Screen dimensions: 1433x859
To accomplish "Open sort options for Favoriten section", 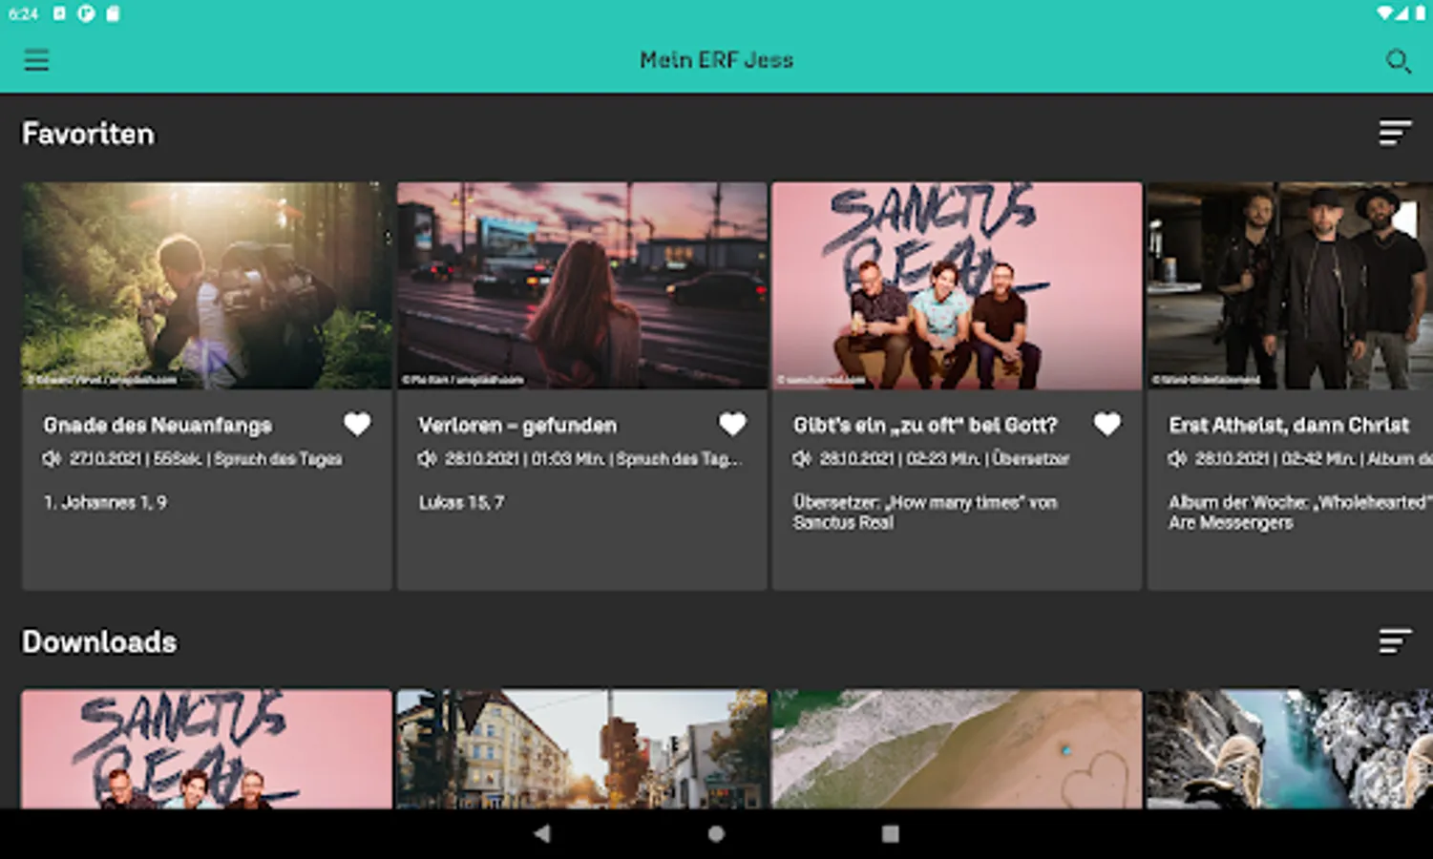I will (1395, 133).
